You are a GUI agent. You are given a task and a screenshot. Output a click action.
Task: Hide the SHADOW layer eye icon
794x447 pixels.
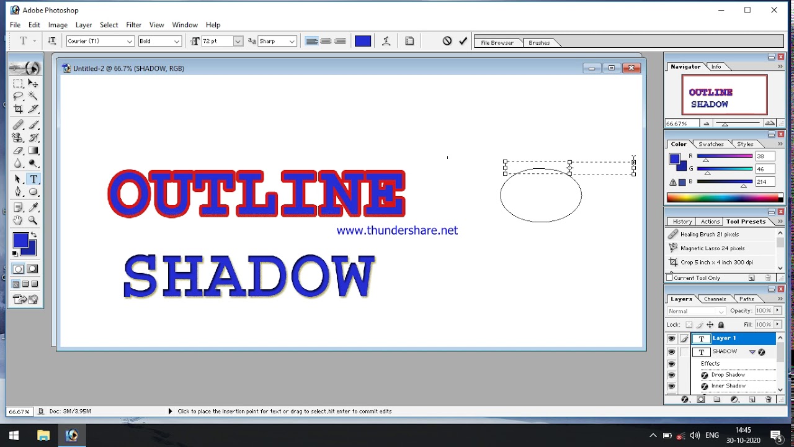[x=671, y=352]
